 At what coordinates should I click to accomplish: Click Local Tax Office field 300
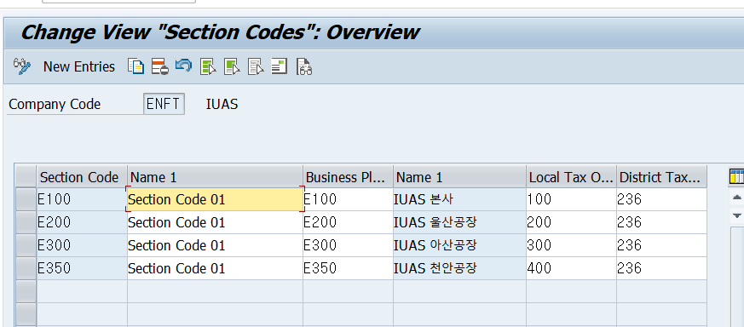pyautogui.click(x=571, y=245)
